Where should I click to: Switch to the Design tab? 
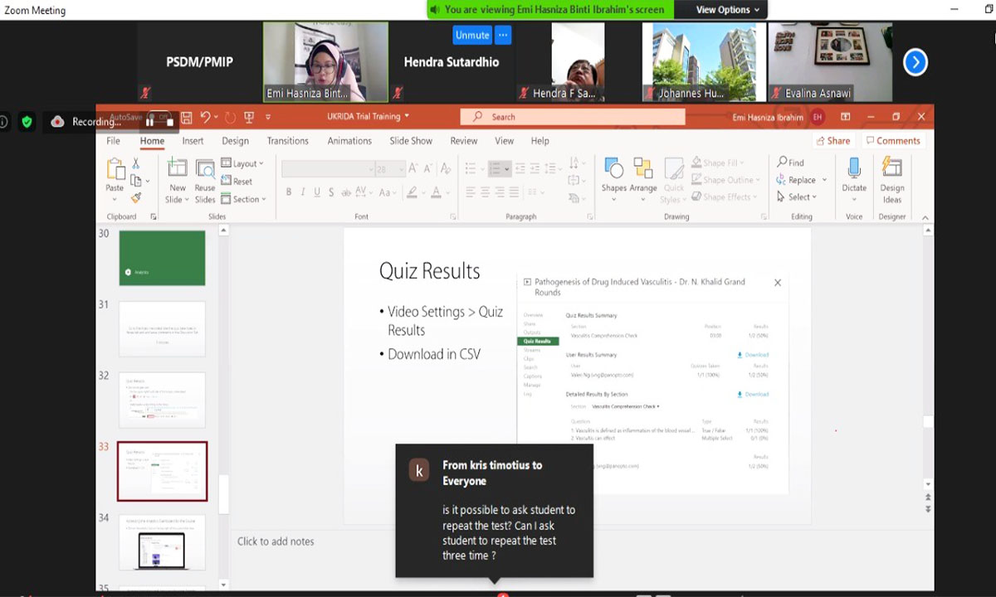tap(235, 141)
